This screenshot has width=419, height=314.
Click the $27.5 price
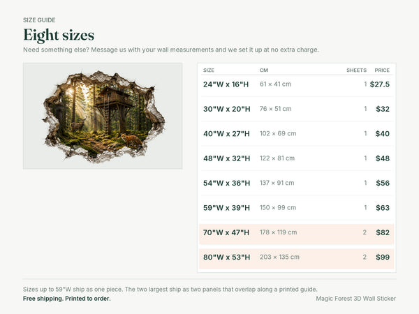click(380, 84)
